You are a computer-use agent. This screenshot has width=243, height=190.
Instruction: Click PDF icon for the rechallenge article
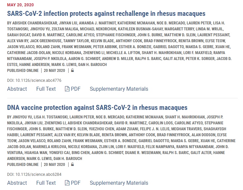coord(67,89)
